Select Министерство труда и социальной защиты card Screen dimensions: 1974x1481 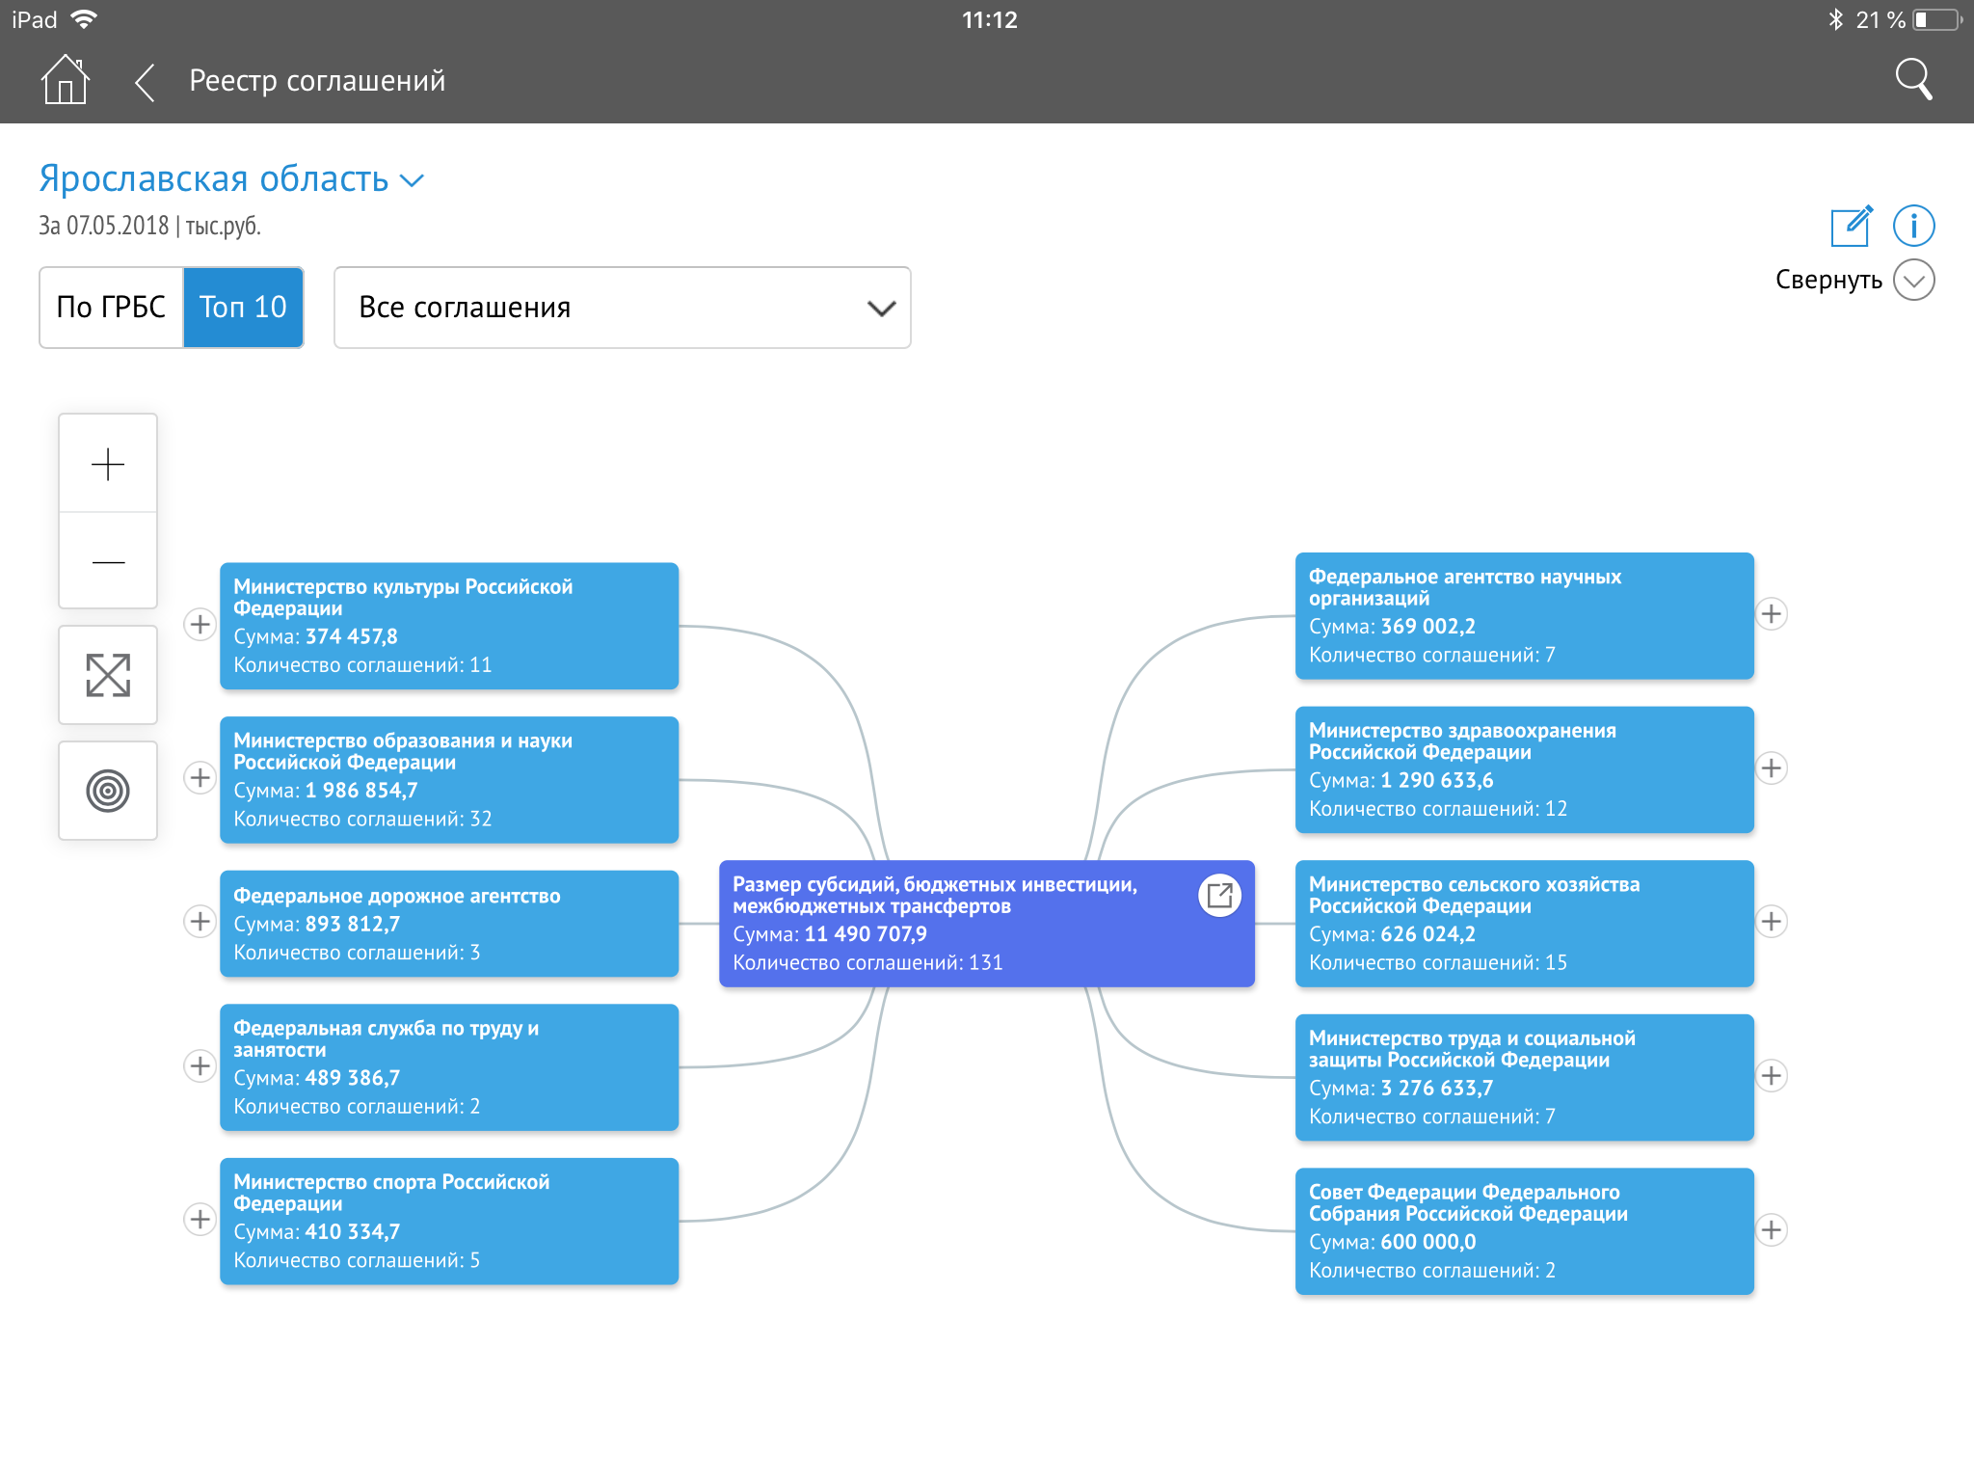(x=1523, y=1077)
